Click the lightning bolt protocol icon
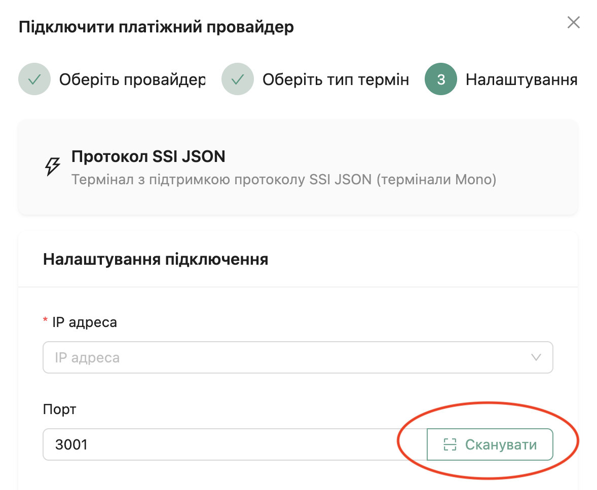 pos(53,167)
